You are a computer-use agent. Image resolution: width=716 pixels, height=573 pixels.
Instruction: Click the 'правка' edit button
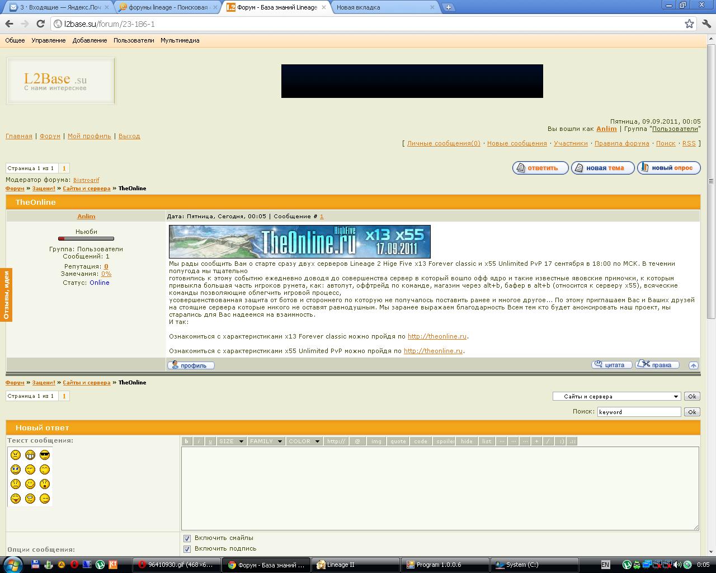coord(657,365)
